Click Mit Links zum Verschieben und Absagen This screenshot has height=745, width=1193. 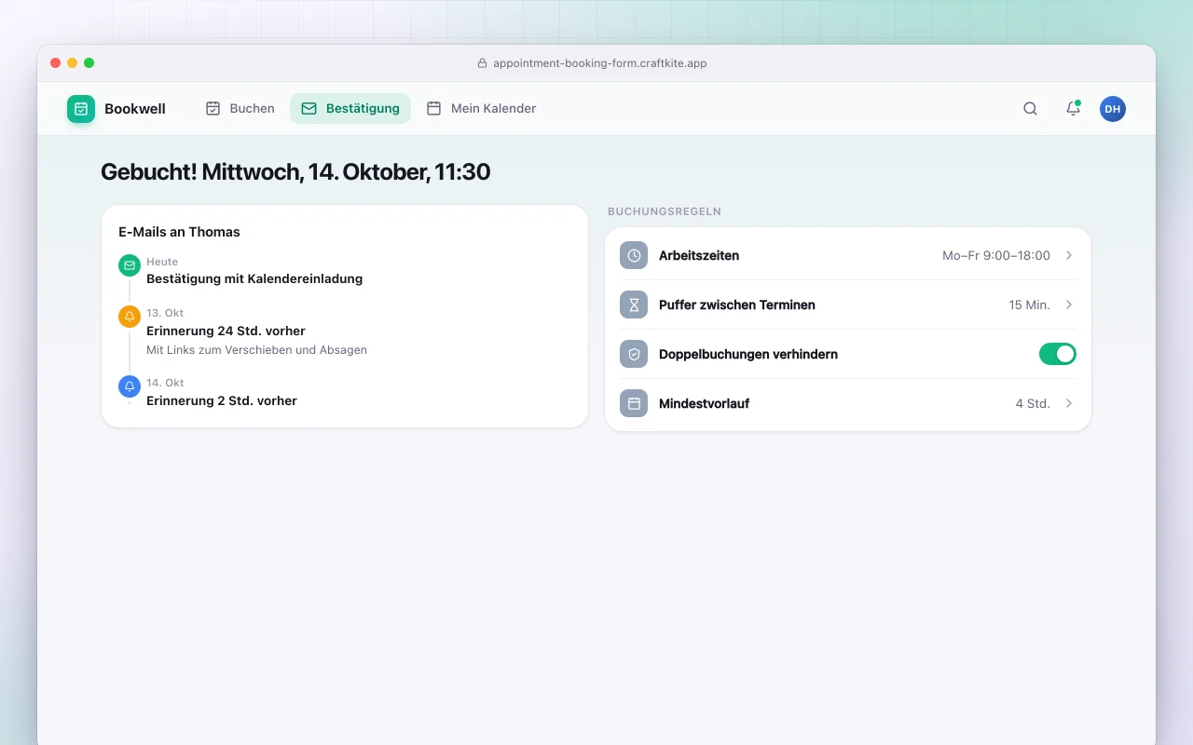[x=256, y=350]
